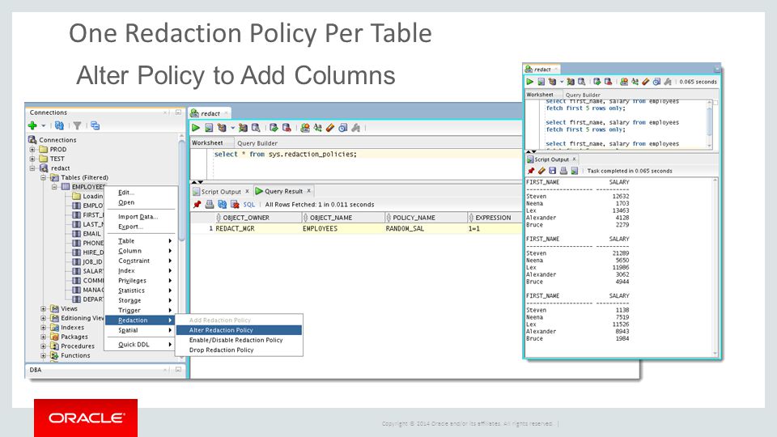777x437 pixels.
Task: Open new connection dropdown arrow beside plus
Action: (x=44, y=126)
